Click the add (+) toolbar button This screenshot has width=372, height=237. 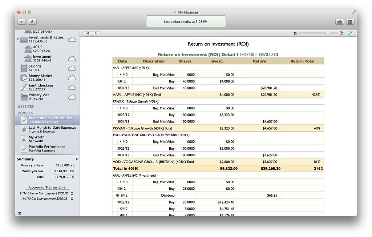21,22
